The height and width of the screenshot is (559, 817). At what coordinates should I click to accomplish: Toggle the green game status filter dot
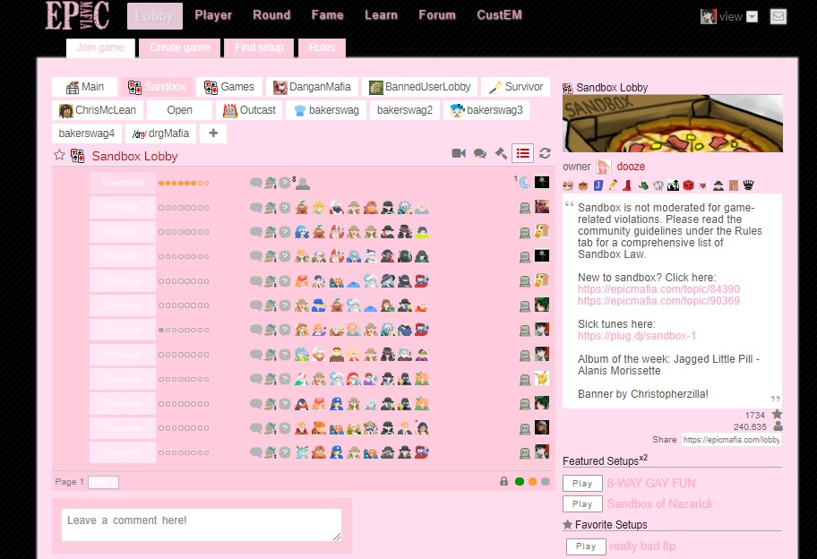518,481
